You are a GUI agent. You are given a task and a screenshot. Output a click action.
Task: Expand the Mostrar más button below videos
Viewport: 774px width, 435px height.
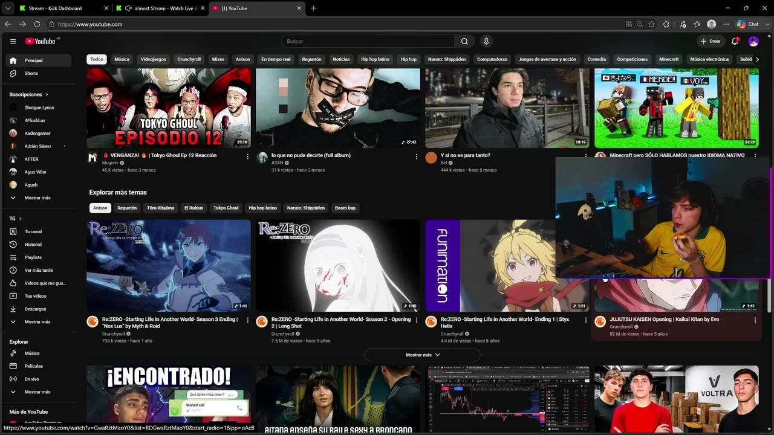click(423, 355)
